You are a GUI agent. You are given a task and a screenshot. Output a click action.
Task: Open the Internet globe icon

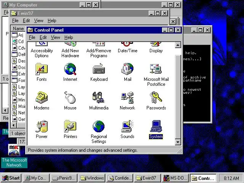[70, 69]
